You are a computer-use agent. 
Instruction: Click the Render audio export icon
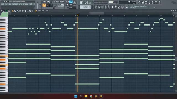click(x=146, y=2)
